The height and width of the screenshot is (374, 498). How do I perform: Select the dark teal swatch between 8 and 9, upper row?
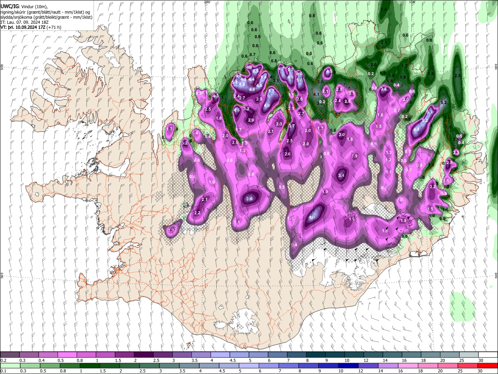point(316,355)
